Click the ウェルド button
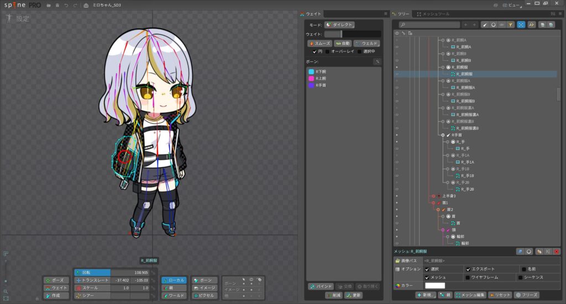Screen dimensions: 566x304 pos(366,43)
